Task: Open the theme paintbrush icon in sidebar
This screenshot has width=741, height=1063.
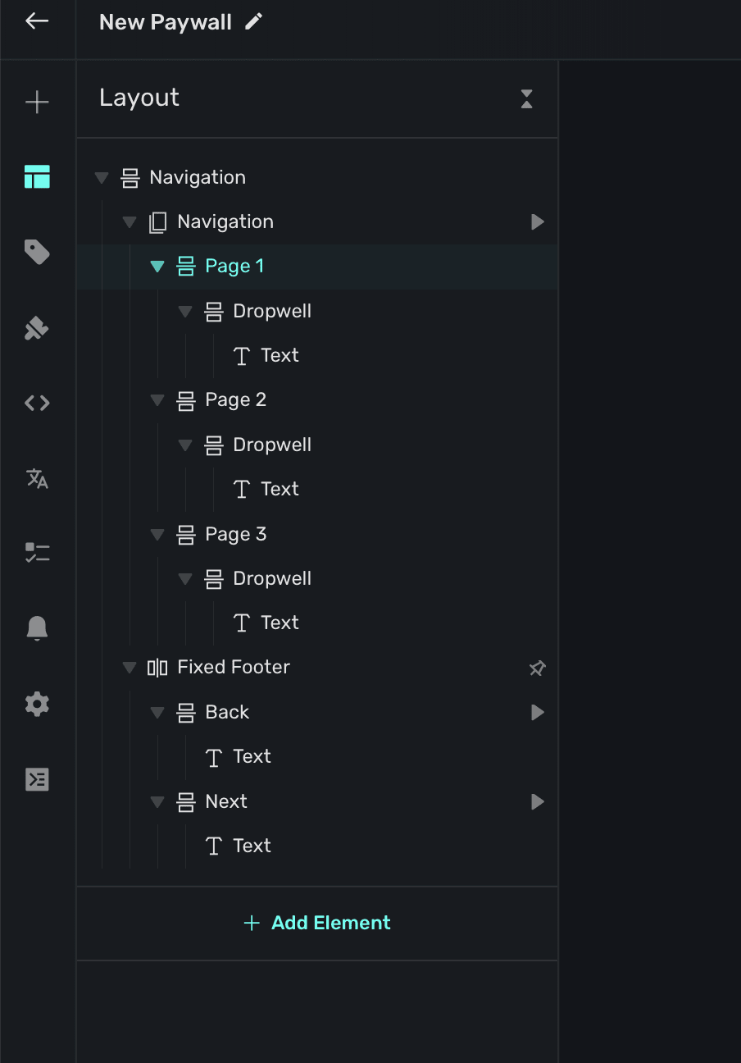Action: point(37,328)
